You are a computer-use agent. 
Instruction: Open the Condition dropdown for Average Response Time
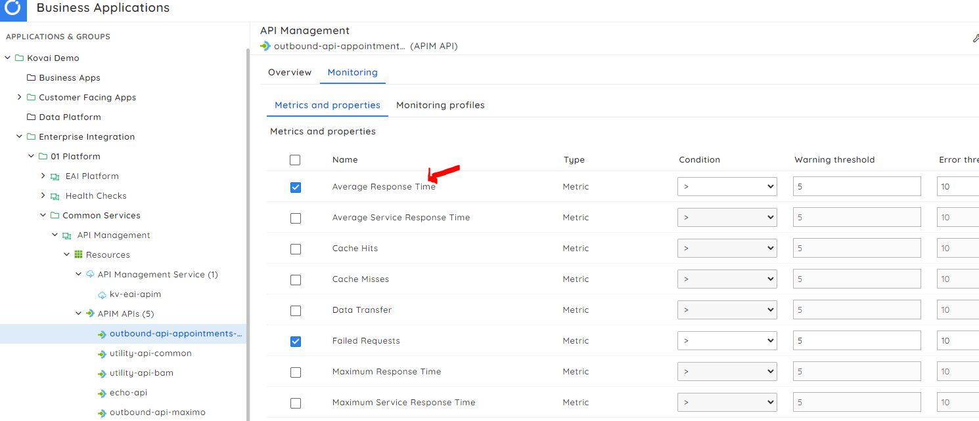[727, 187]
